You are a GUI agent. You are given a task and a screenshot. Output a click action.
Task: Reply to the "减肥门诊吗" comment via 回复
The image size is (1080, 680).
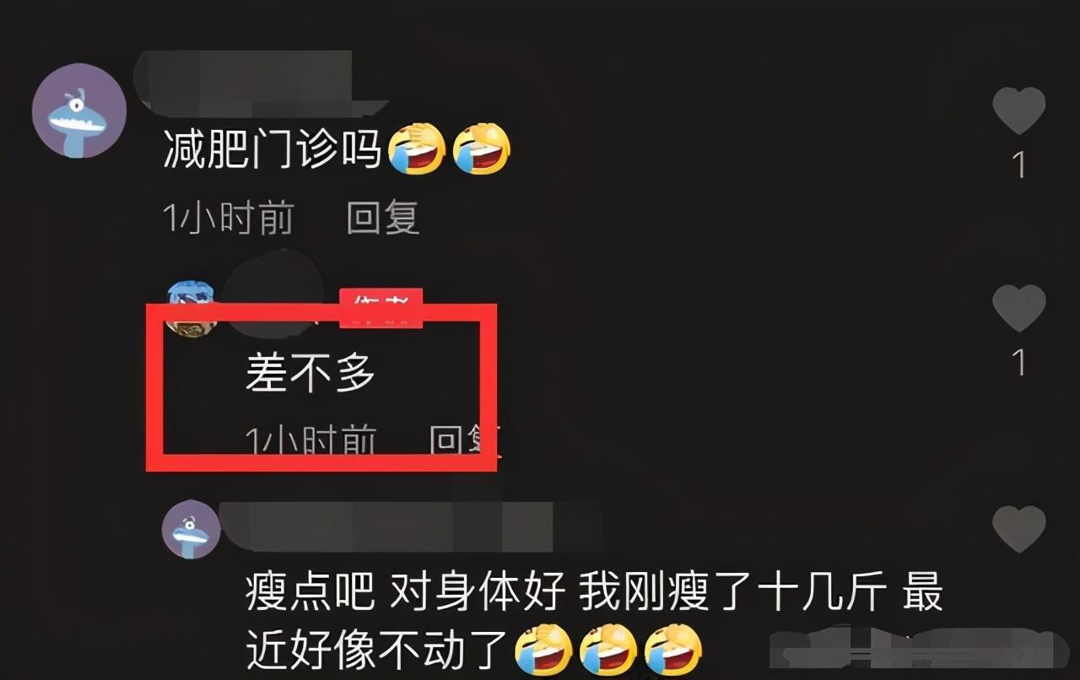(383, 219)
